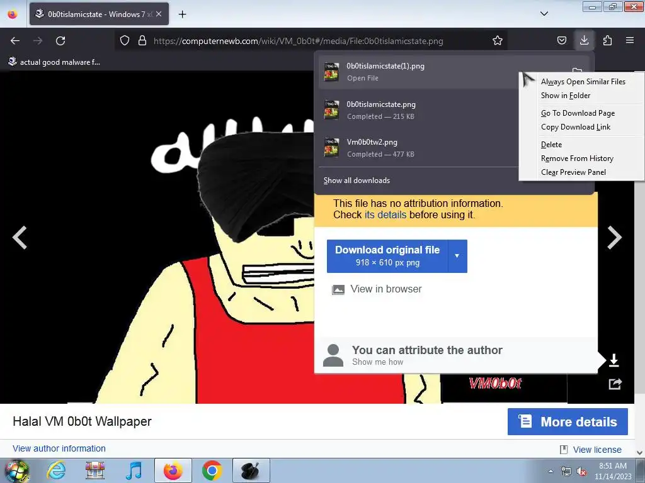Switch to Firefox in the taskbar
This screenshot has width=645, height=483.
click(173, 470)
